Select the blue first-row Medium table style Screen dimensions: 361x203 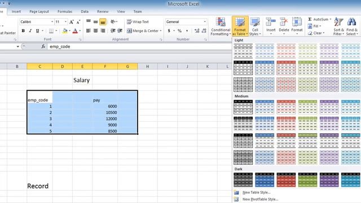pos(265,107)
